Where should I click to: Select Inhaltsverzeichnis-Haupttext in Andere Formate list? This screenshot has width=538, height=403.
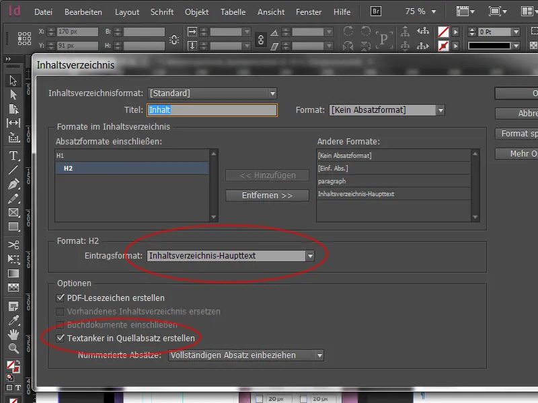393,194
